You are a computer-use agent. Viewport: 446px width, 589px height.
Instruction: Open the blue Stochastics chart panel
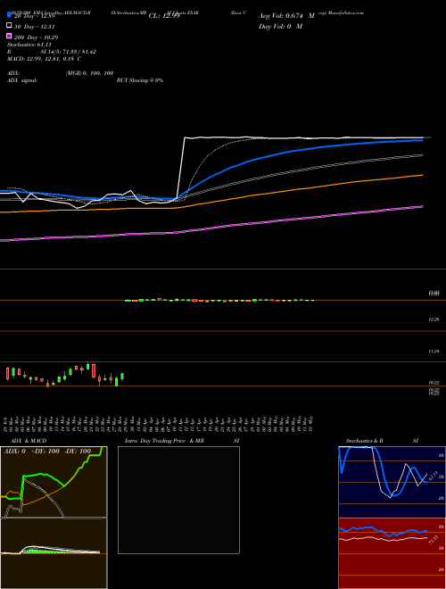click(x=392, y=482)
